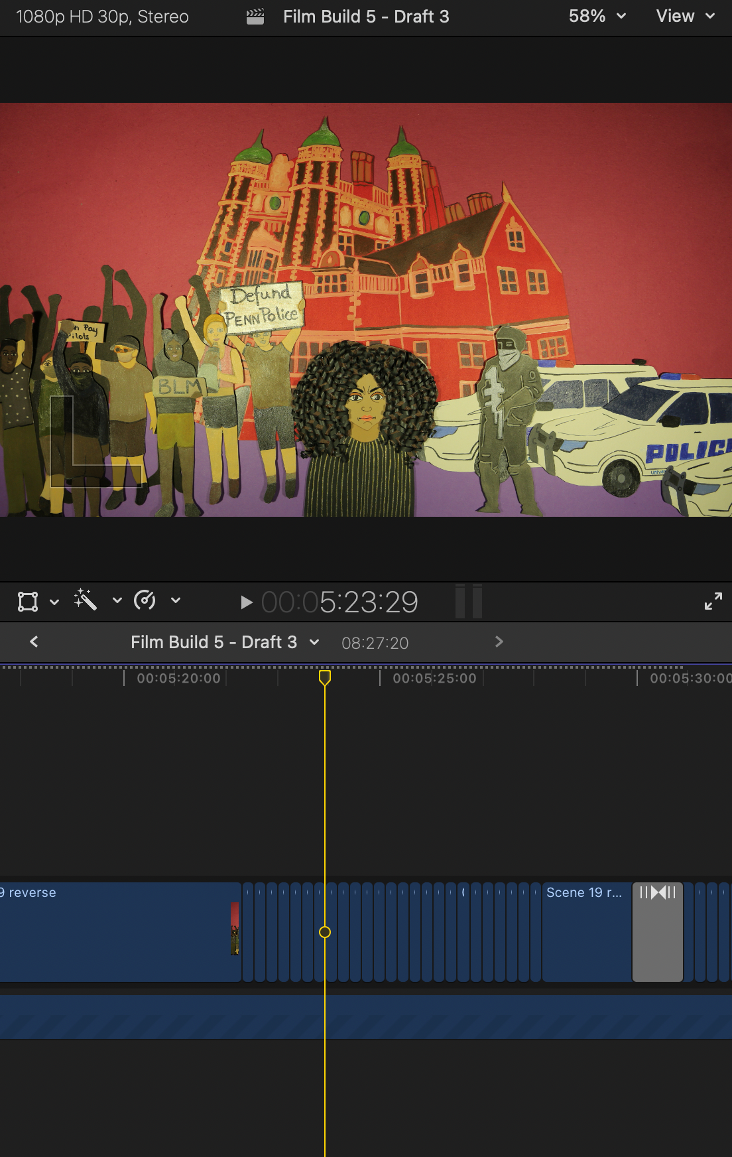Click ruler at 00:05:20:00 mark
Viewport: 732px width, 1157px height.
[178, 678]
